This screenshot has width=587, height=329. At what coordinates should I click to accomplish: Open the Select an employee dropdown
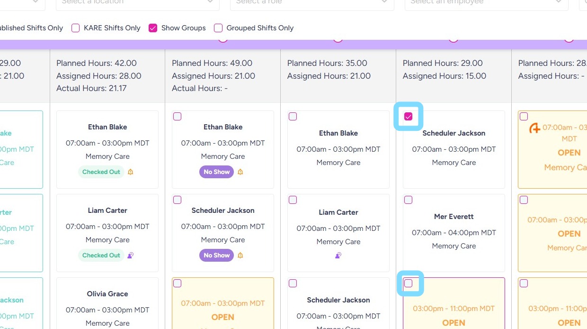point(486,2)
